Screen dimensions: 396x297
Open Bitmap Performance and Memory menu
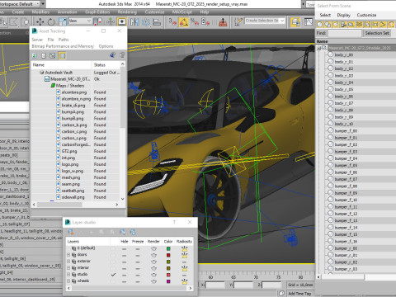pyautogui.click(x=63, y=46)
